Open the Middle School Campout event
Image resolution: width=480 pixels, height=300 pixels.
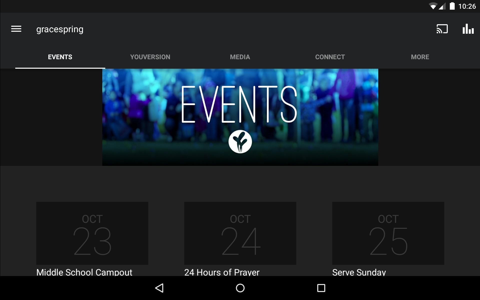pyautogui.click(x=84, y=272)
